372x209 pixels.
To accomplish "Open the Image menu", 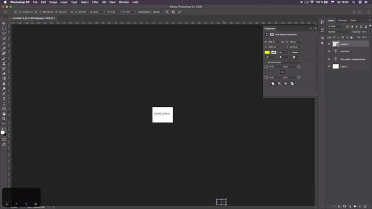I will click(x=53, y=2).
